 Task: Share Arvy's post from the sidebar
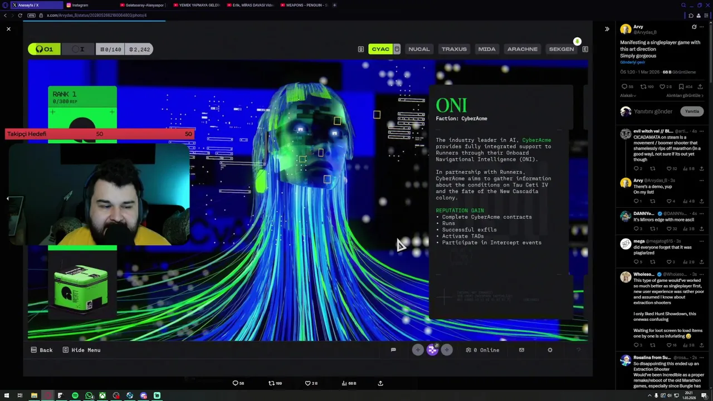tap(700, 87)
